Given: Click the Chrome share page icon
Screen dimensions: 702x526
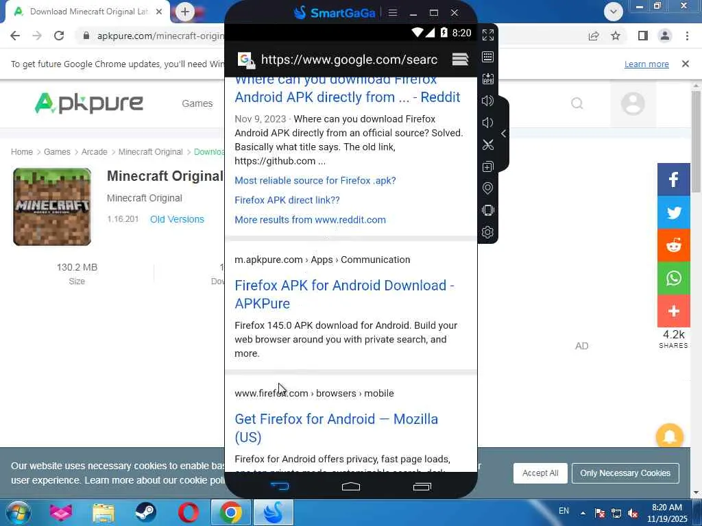Looking at the screenshot, I should click(x=594, y=36).
